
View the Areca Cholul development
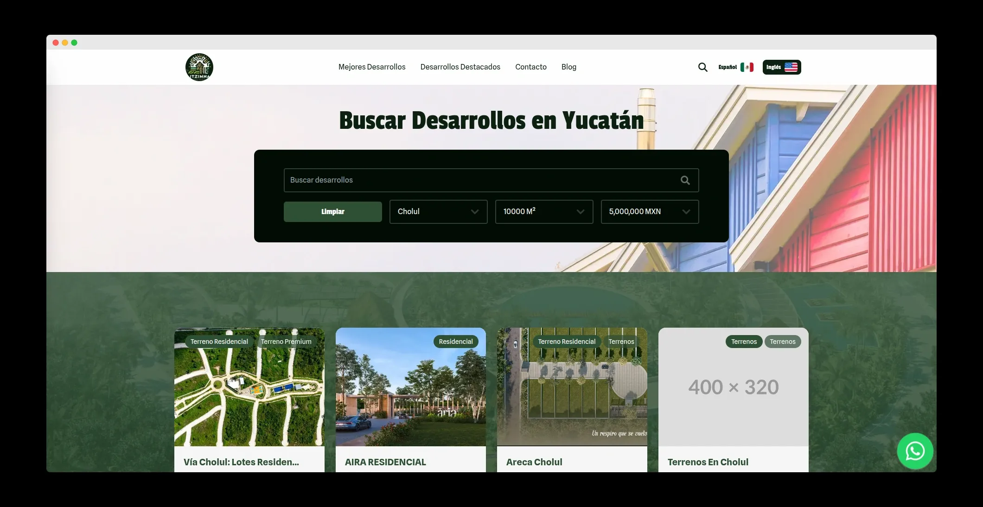(x=534, y=462)
